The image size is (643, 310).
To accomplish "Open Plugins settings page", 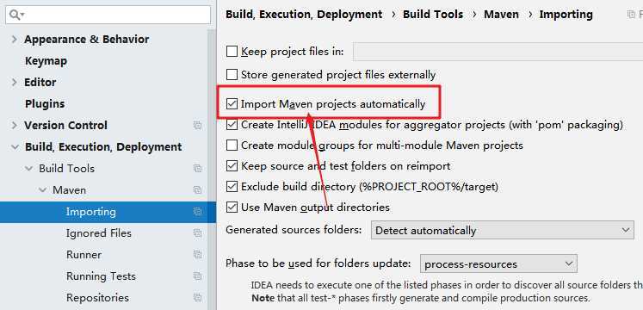I will [x=45, y=104].
